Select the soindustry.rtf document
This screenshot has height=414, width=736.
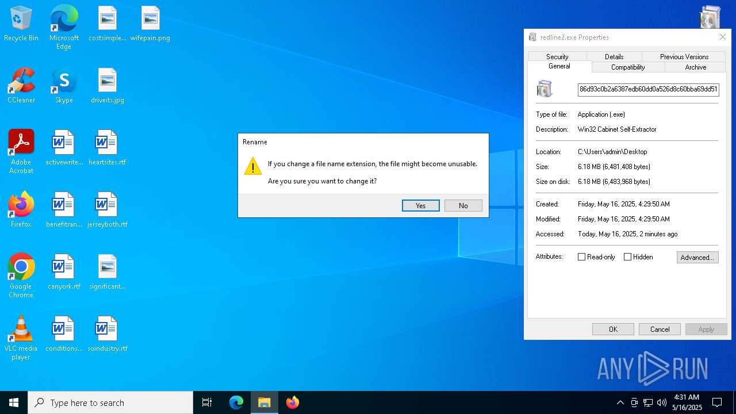[x=108, y=334]
